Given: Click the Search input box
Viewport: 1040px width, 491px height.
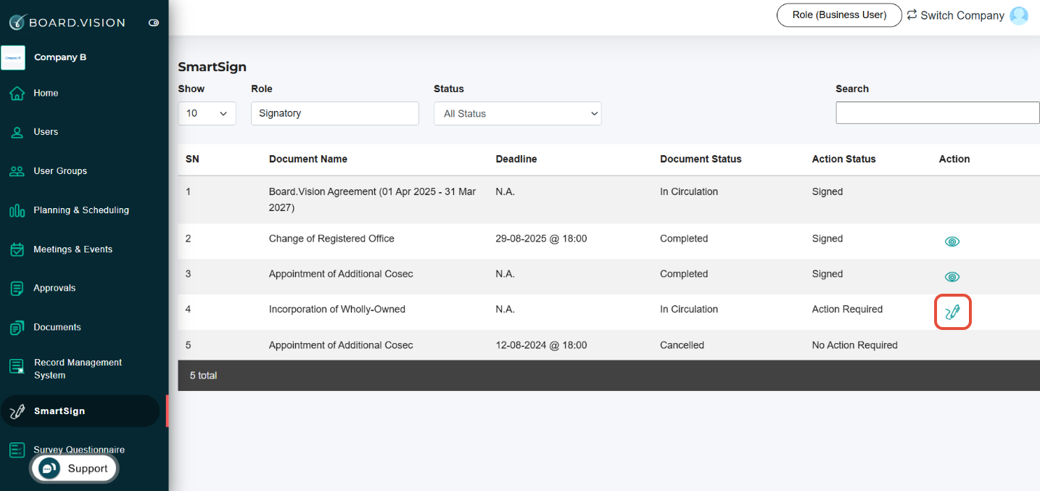Looking at the screenshot, I should [938, 113].
